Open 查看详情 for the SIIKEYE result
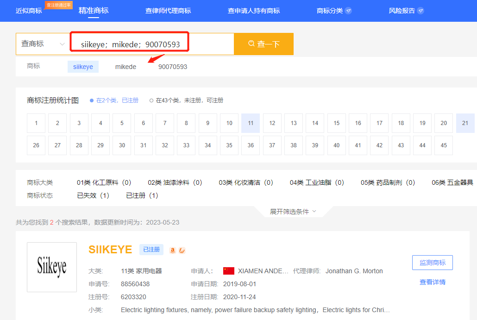This screenshot has height=320, width=477. tap(432, 282)
